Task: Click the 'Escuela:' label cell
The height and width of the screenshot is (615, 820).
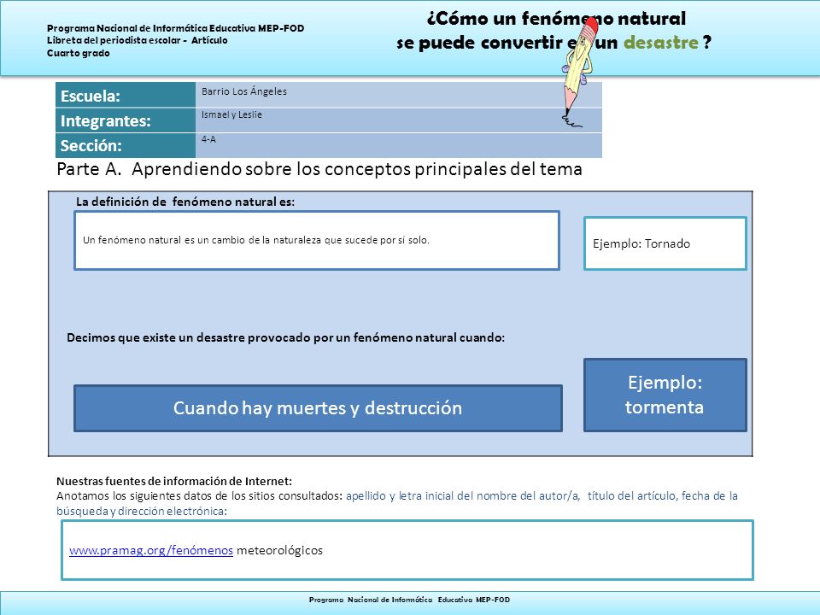Action: click(126, 95)
